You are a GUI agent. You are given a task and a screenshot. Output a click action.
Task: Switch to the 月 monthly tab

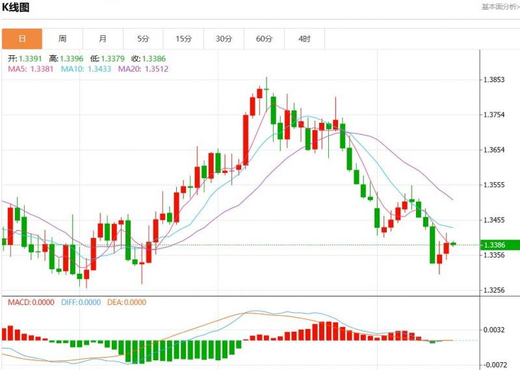[x=103, y=39]
